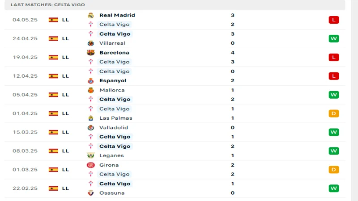Click the Spain flag beside 04.05.25

53,20
